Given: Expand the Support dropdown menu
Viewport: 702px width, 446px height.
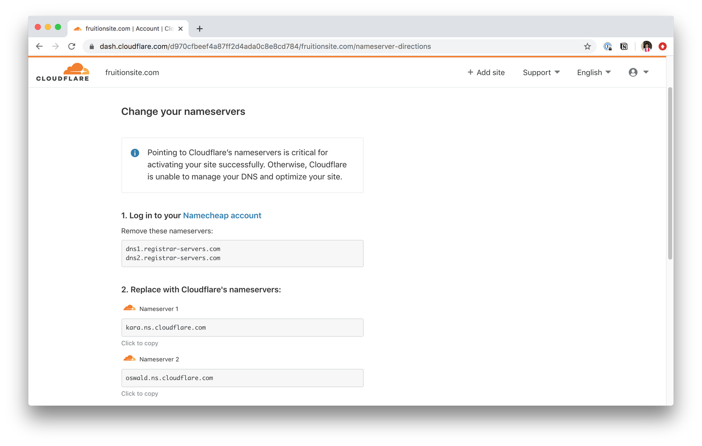Looking at the screenshot, I should click(x=541, y=72).
